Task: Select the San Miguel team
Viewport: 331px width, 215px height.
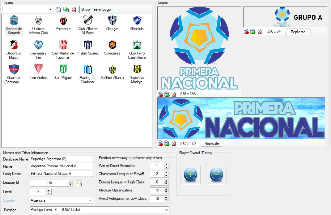Action: point(63,72)
